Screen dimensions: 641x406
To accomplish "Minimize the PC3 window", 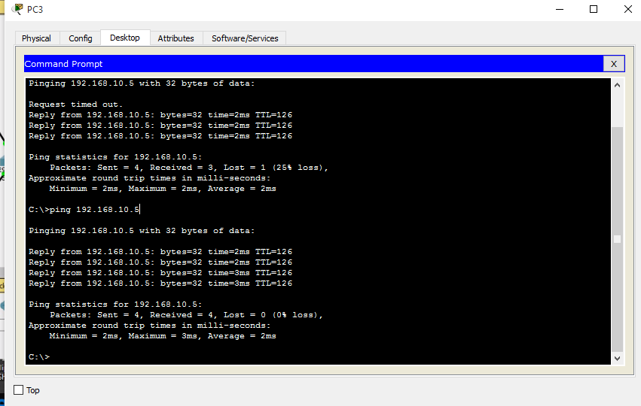I will [560, 9].
